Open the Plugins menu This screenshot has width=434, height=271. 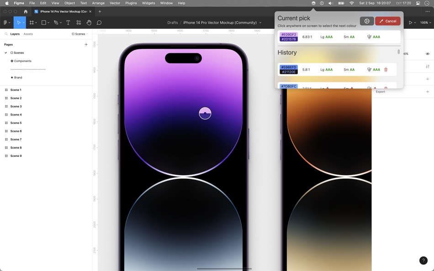click(x=131, y=3)
